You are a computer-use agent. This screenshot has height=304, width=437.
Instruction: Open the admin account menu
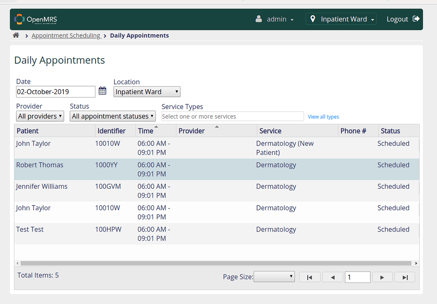[x=277, y=19]
